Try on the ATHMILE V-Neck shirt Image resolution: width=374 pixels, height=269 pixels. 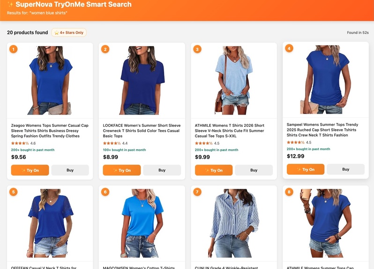pyautogui.click(x=214, y=170)
